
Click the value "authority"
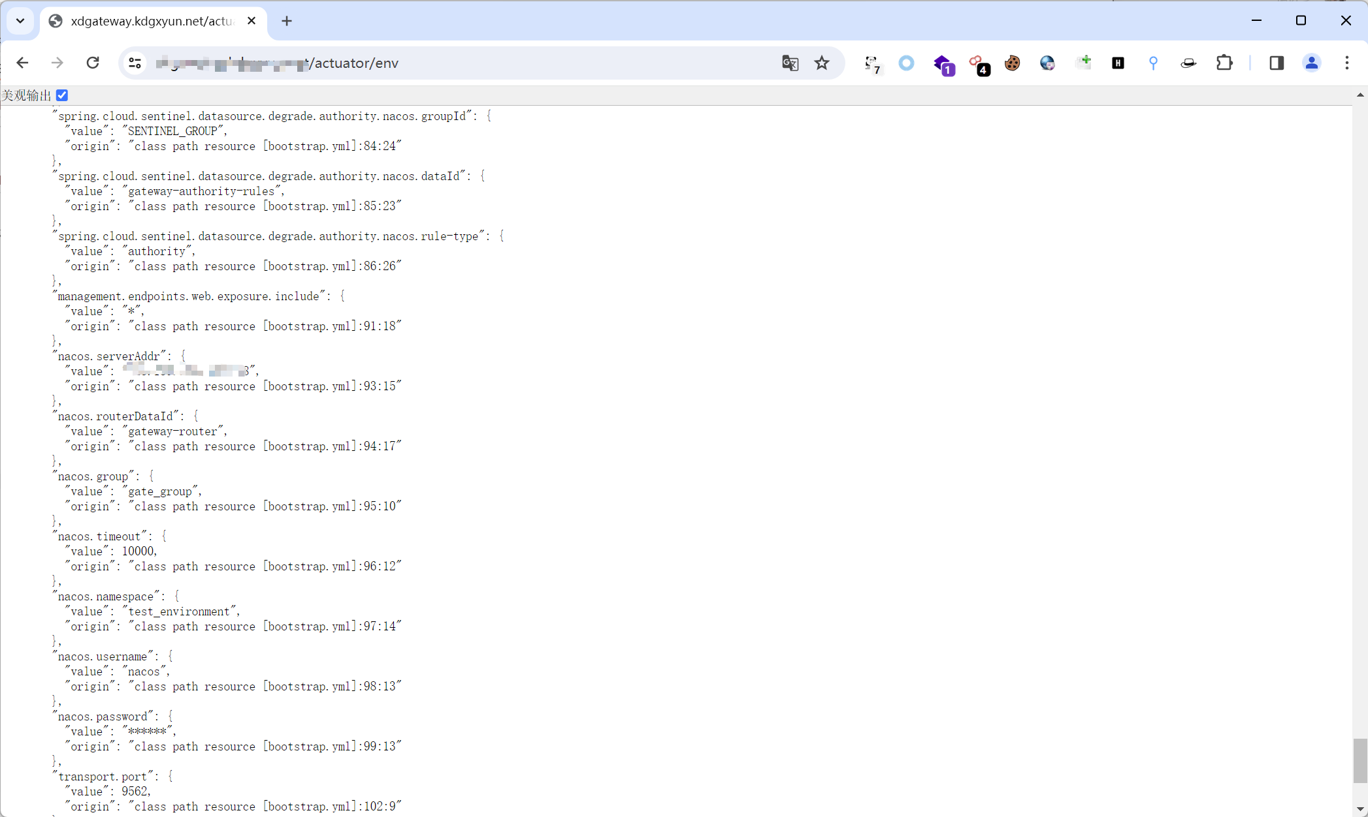pos(157,251)
